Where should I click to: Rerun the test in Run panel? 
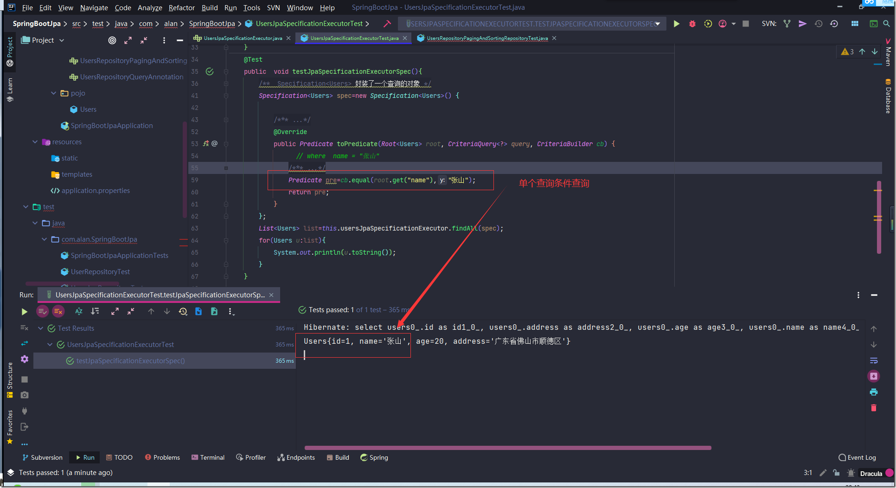click(25, 312)
